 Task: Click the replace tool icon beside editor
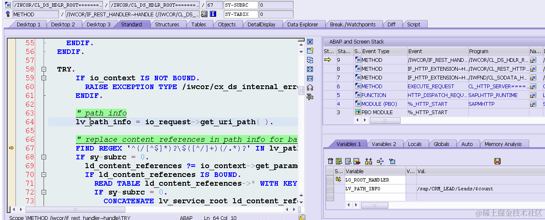coord(310,60)
